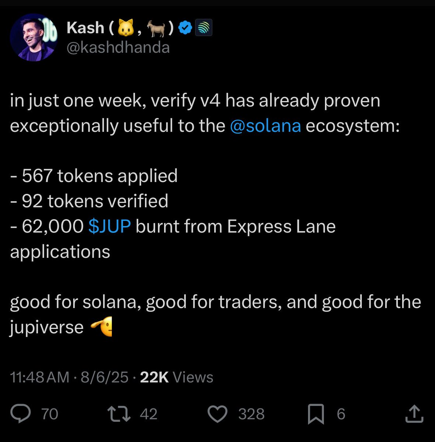435x442 pixels.
Task: Click the repost count 42
Action: (149, 414)
